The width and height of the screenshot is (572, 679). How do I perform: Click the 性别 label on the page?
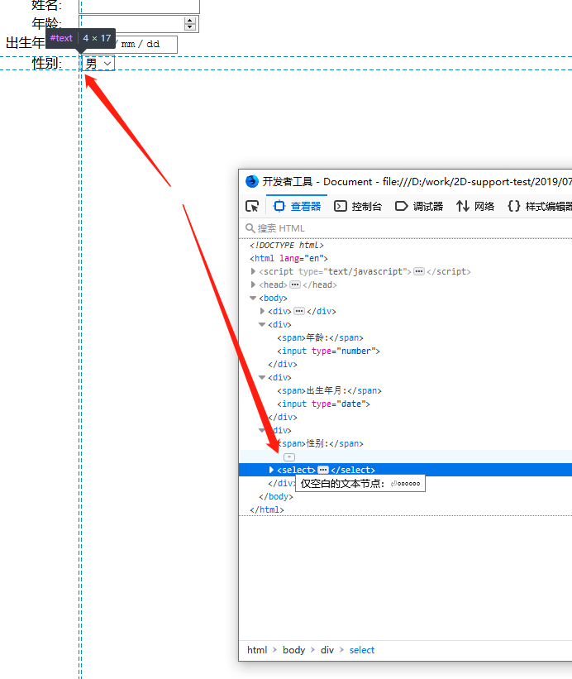click(47, 63)
